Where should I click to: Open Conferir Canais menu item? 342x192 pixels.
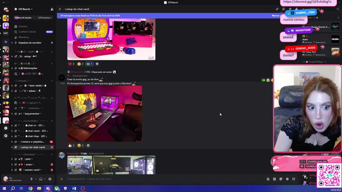33,32
